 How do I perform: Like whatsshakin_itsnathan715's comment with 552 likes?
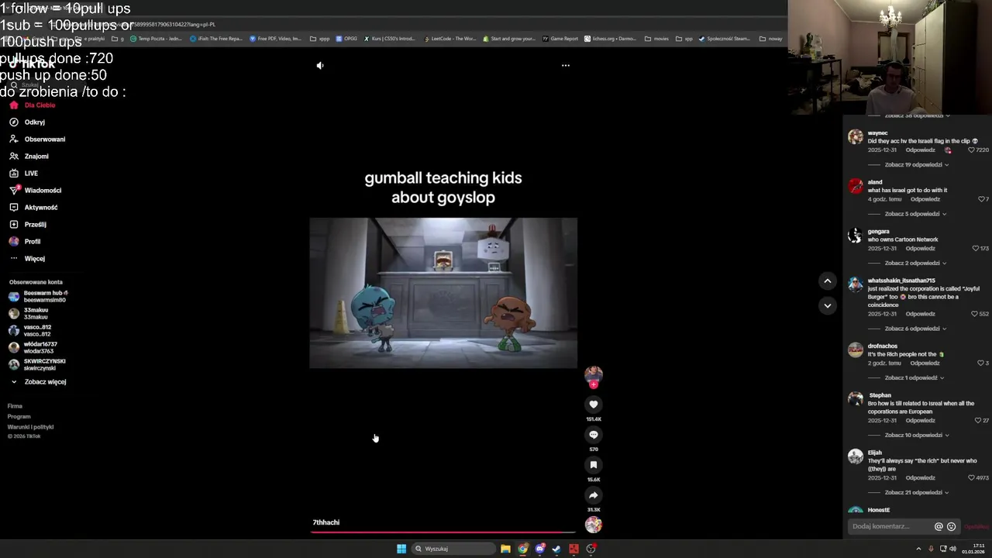coord(975,314)
